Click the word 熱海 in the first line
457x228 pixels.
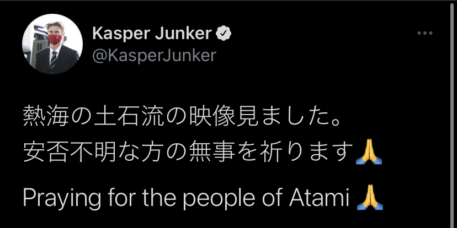coord(41,118)
